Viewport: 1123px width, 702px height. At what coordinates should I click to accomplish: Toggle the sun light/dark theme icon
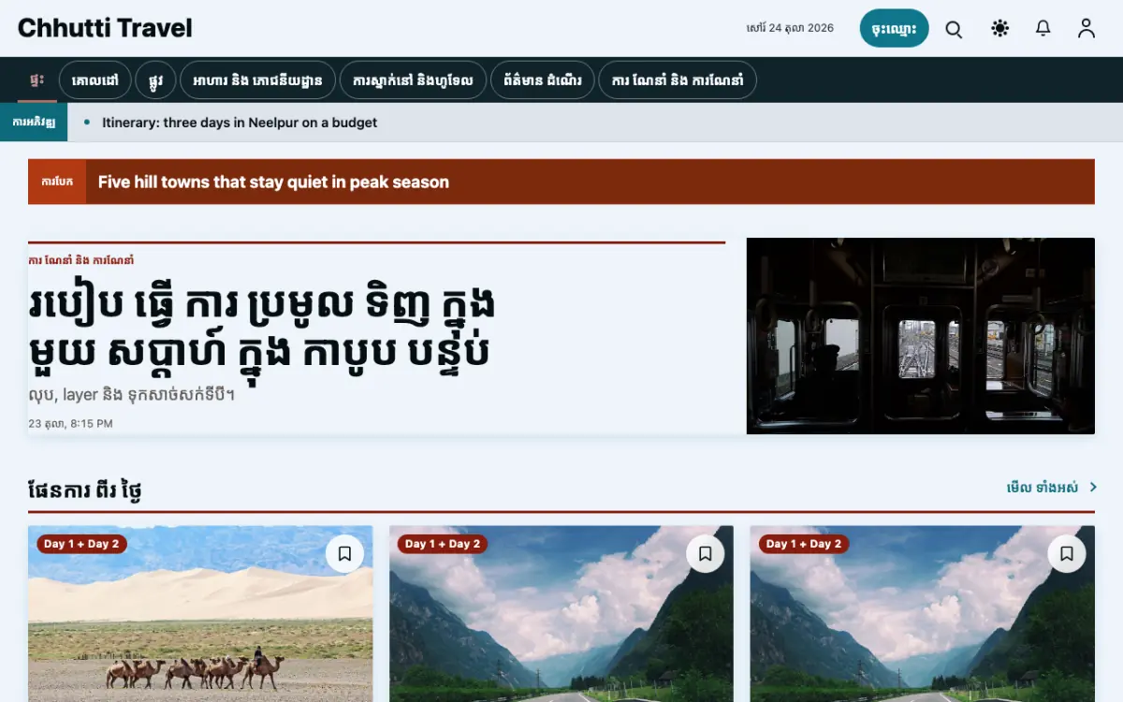click(x=999, y=29)
